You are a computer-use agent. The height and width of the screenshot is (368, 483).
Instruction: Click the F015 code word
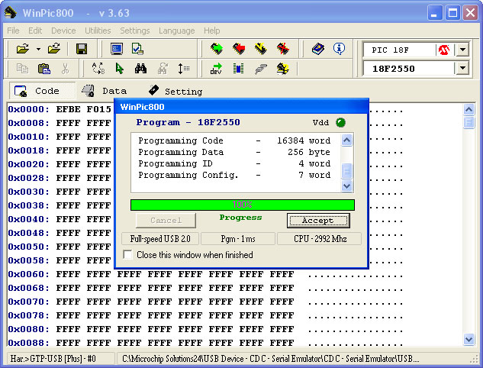click(x=99, y=109)
